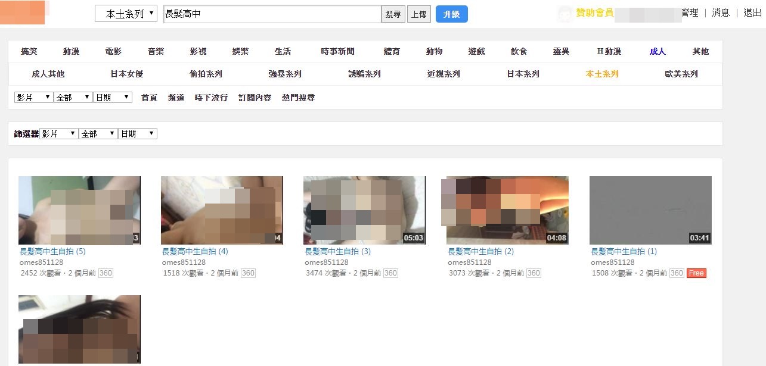
Task: Switch to the 成人 category tab
Action: [x=657, y=51]
